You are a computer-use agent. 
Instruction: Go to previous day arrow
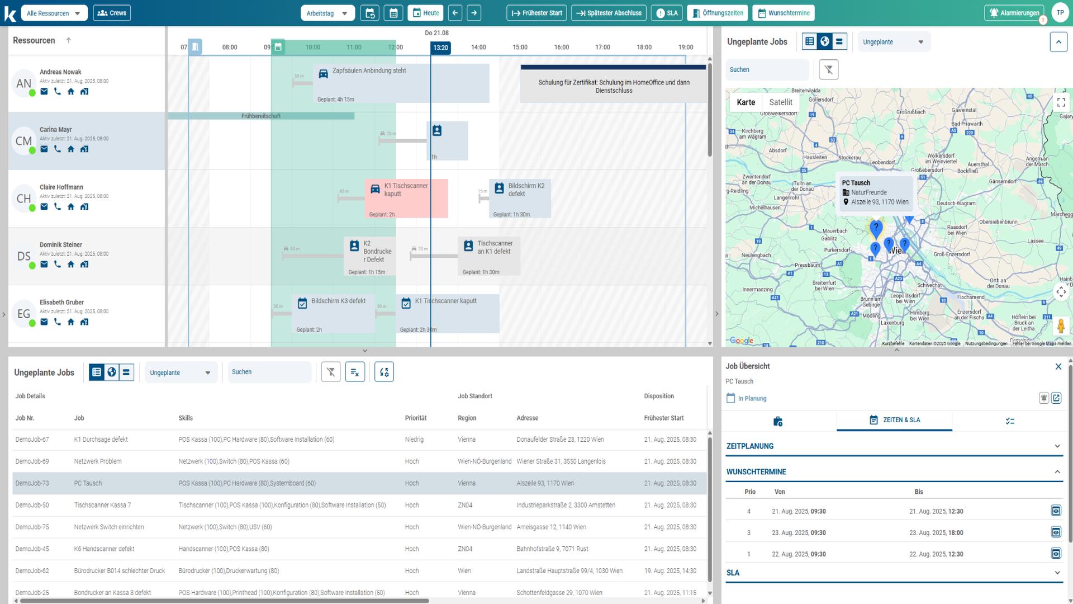[455, 13]
